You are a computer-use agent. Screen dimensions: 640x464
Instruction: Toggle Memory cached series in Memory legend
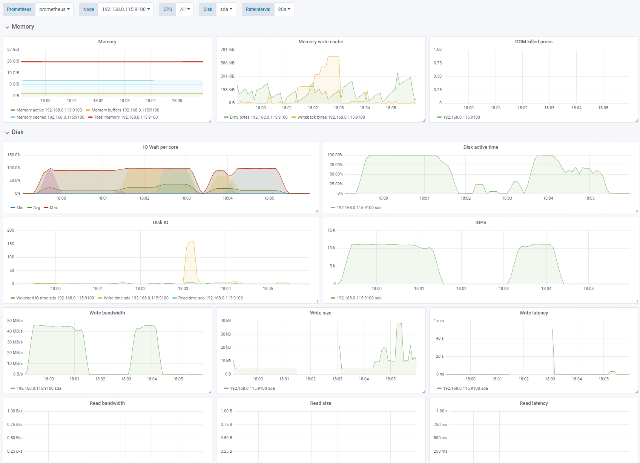click(x=50, y=117)
